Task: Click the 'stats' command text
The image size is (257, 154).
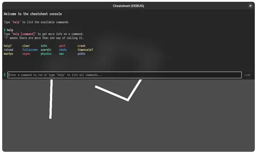Action: point(63,50)
